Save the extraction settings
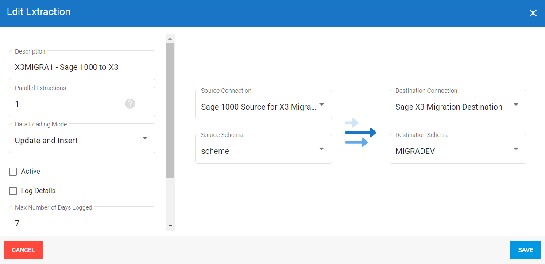 [x=525, y=250]
